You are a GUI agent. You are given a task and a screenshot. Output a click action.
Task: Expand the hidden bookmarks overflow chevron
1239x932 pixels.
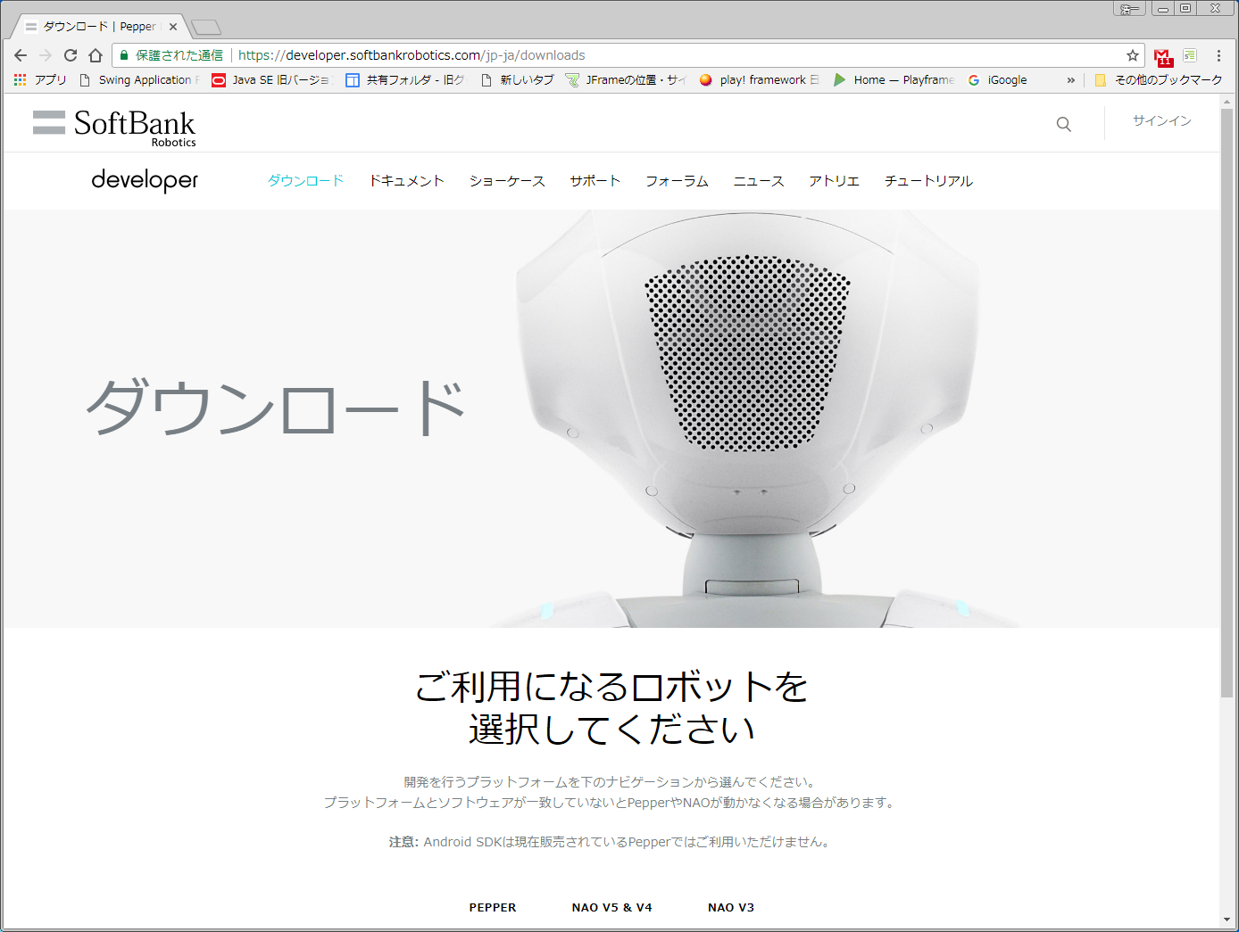coord(1070,80)
